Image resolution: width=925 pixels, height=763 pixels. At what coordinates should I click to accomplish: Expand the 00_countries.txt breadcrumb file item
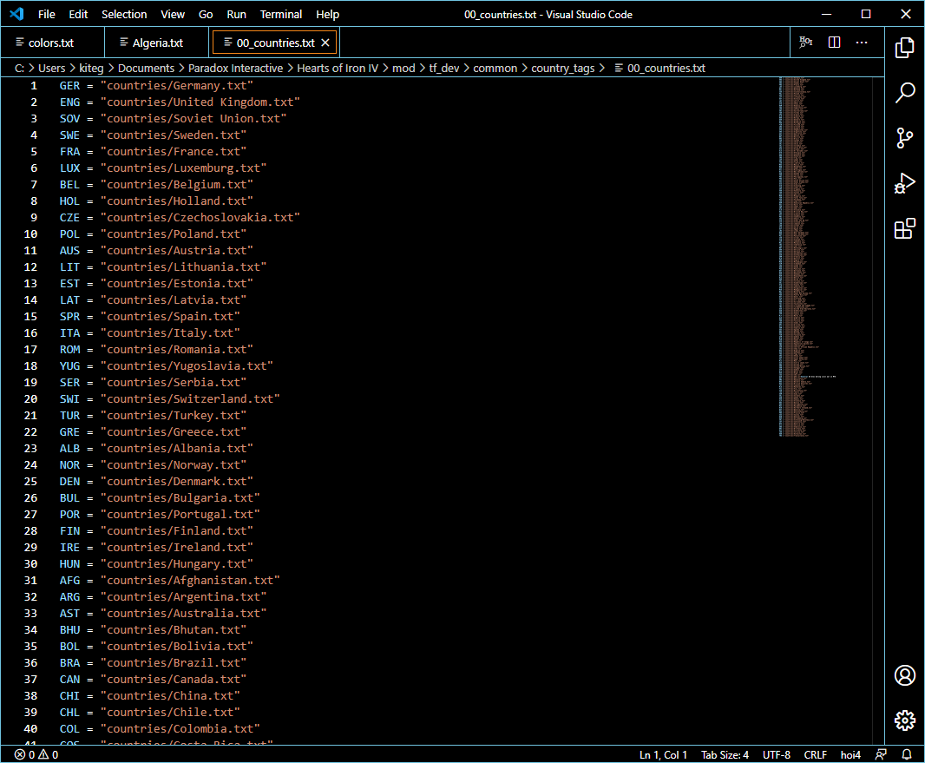660,68
